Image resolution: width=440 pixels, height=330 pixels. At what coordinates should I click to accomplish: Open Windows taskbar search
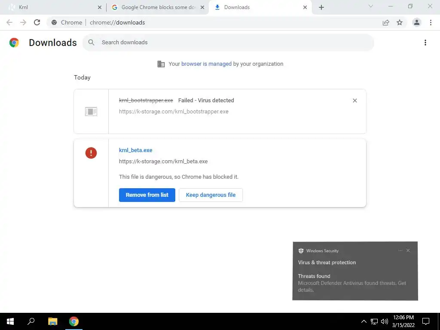tap(31, 321)
